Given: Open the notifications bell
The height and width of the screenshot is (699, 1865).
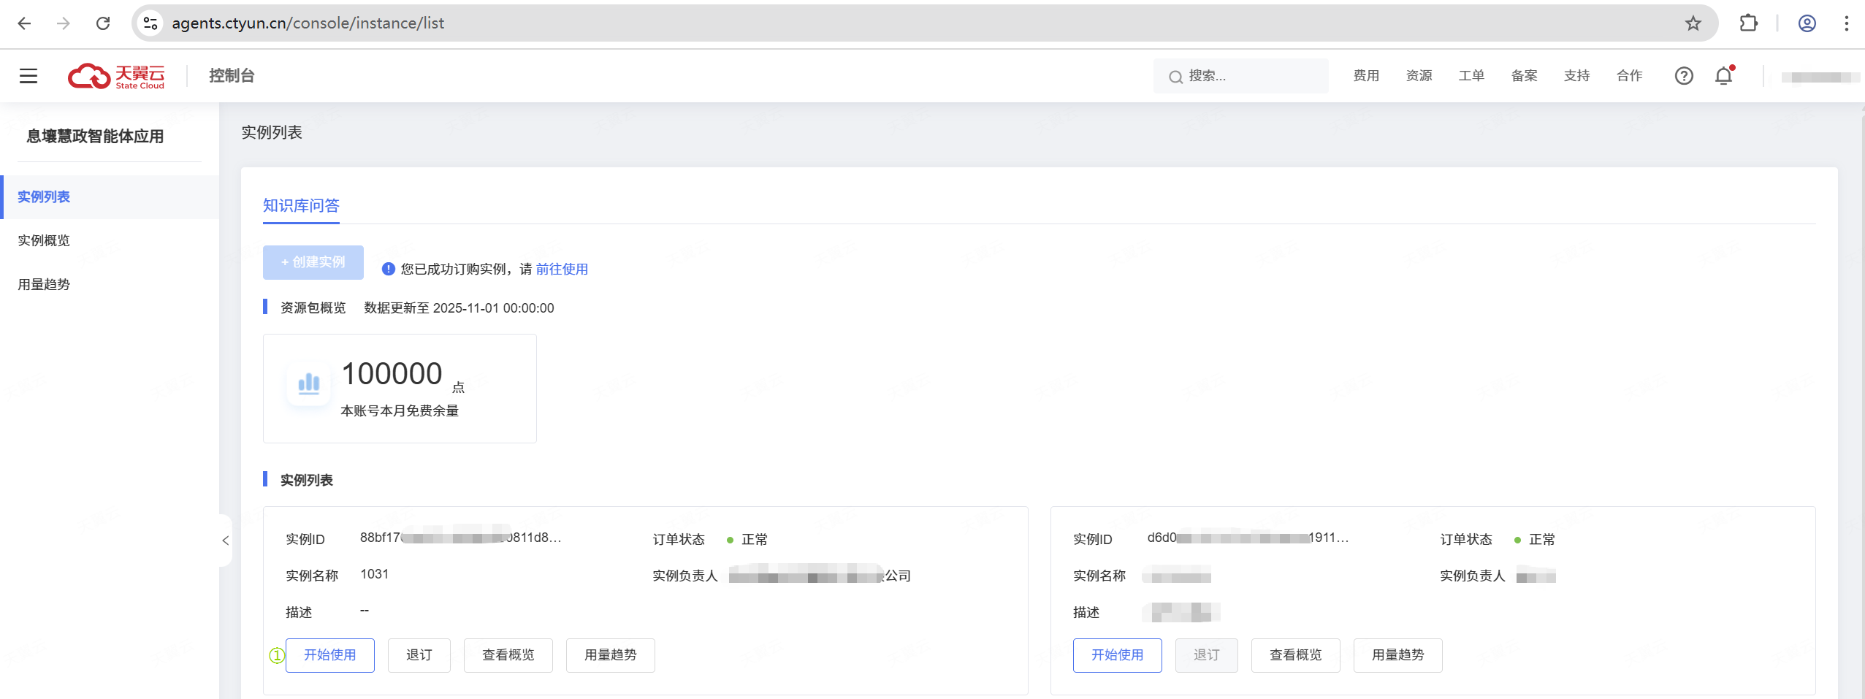Looking at the screenshot, I should click(x=1723, y=76).
